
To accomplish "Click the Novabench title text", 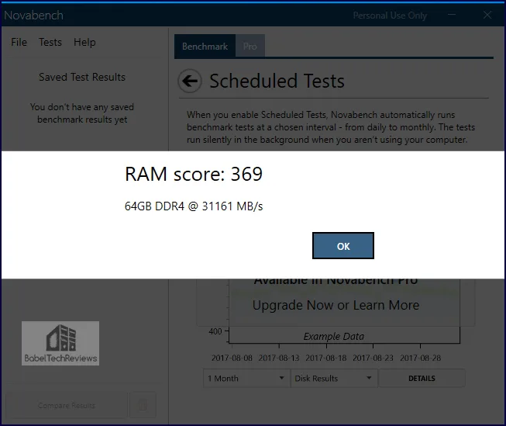I will (x=33, y=16).
